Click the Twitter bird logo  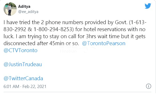tap(148, 6)
